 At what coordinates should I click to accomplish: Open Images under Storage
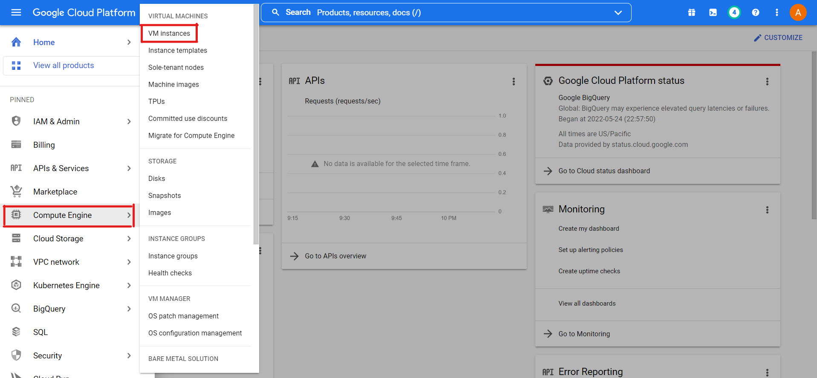159,212
